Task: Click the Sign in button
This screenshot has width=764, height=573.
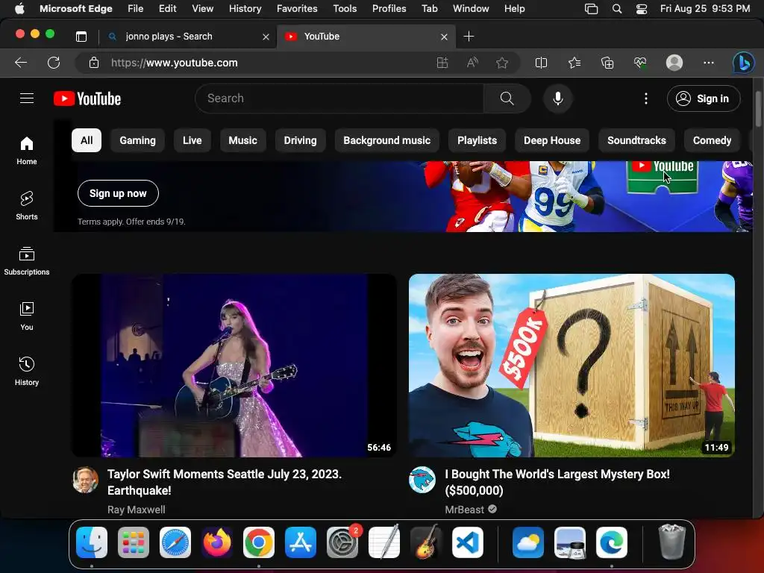Action: coord(704,98)
